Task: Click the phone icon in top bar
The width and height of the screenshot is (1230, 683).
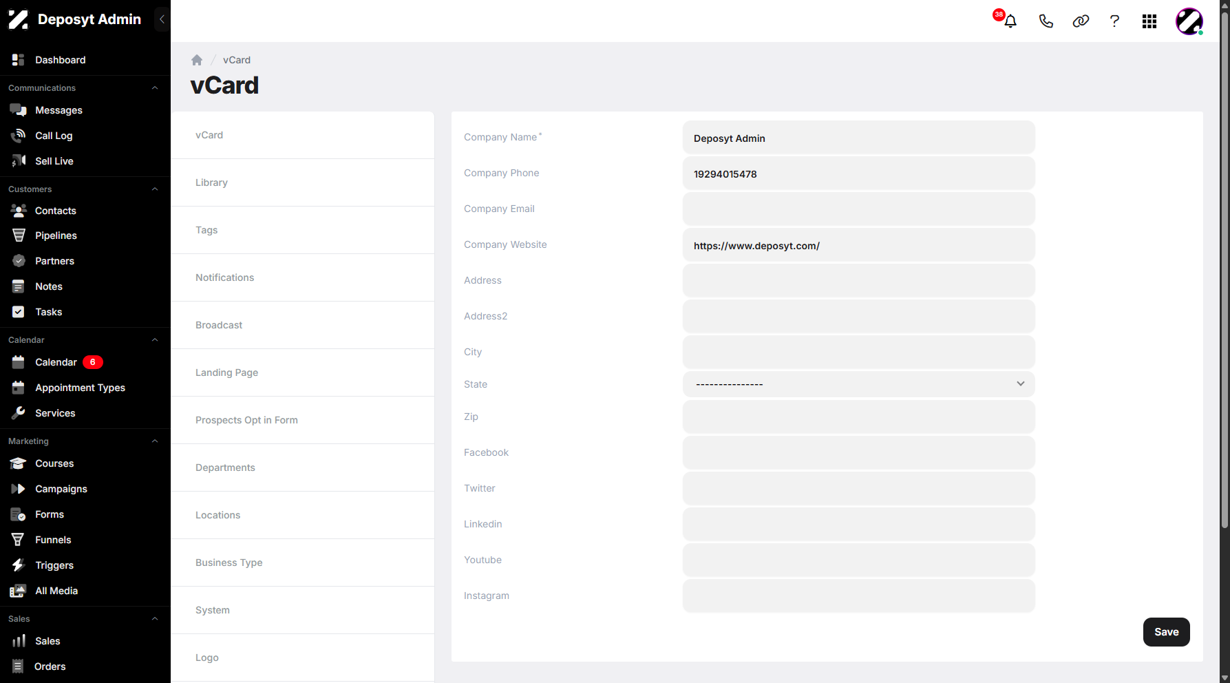Action: [x=1046, y=21]
